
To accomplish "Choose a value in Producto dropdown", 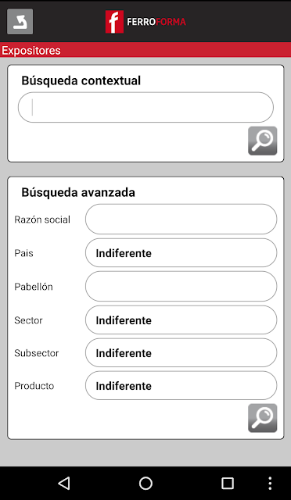I will coord(181,385).
